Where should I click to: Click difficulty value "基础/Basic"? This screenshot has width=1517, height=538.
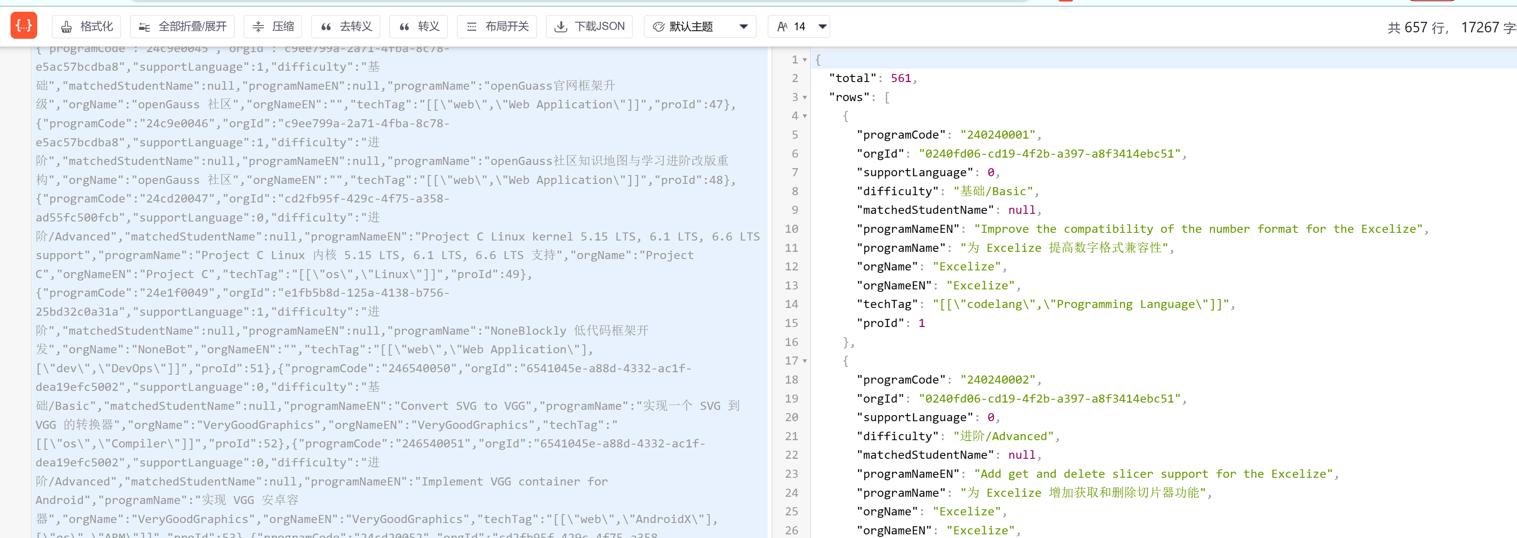click(993, 191)
